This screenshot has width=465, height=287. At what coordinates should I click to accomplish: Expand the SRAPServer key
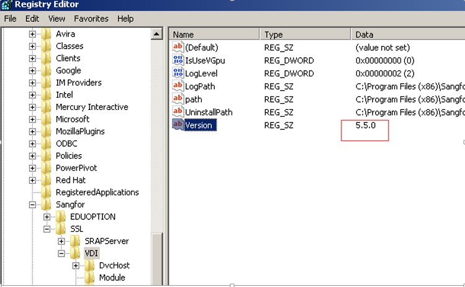click(x=61, y=241)
